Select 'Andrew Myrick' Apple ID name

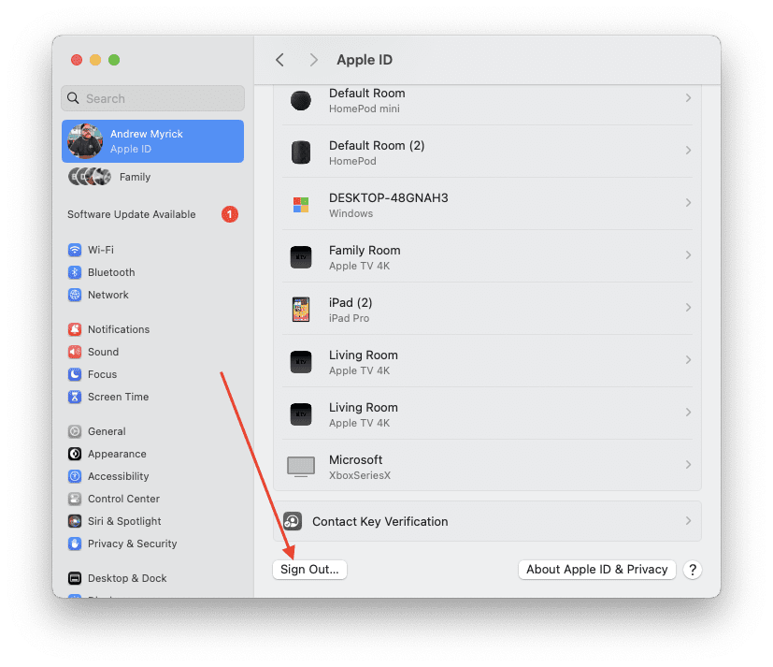coord(147,134)
